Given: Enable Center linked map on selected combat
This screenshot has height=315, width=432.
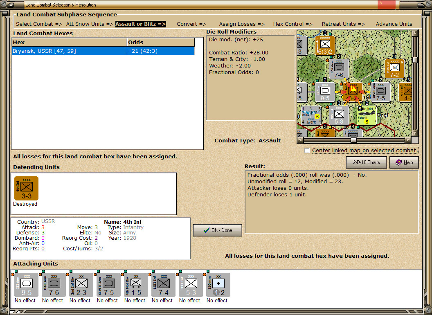Looking at the screenshot, I should [x=307, y=151].
